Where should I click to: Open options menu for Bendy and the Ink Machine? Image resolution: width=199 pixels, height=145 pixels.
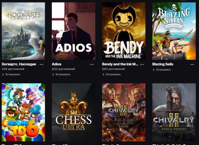coord(142,64)
